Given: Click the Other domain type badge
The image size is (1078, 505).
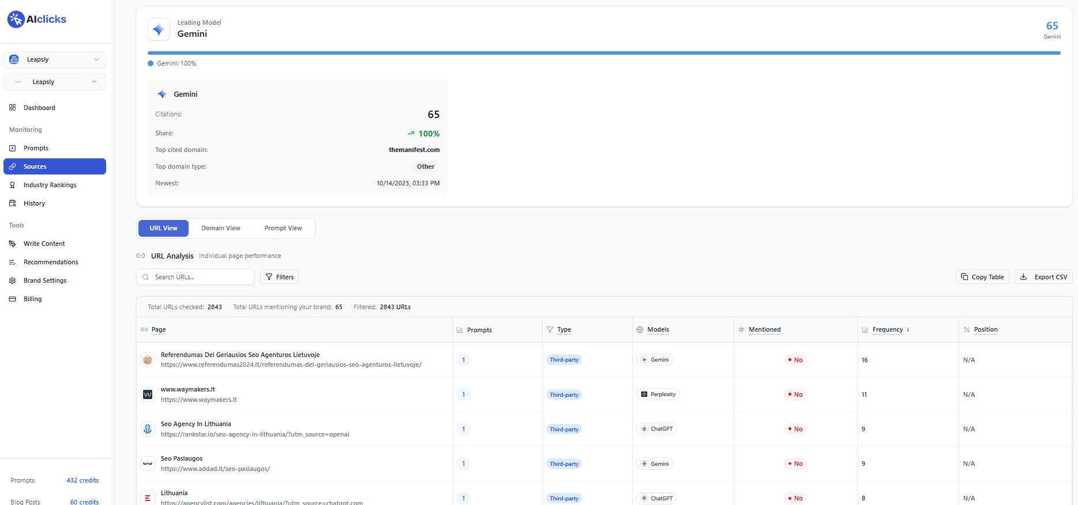Looking at the screenshot, I should pos(426,166).
